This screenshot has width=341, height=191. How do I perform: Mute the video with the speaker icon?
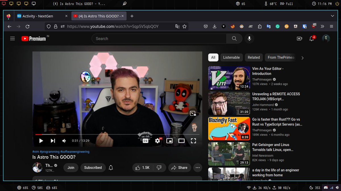tap(64, 141)
